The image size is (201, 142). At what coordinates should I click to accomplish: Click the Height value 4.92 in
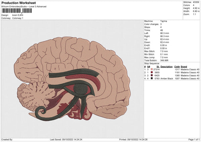(196, 8)
